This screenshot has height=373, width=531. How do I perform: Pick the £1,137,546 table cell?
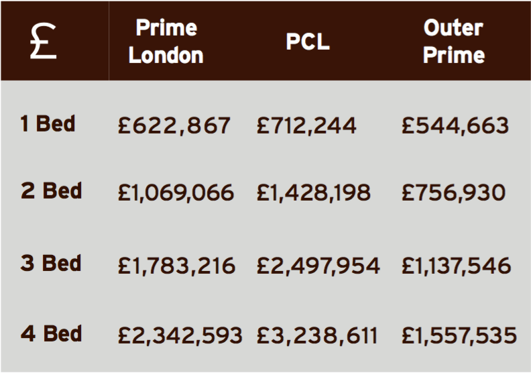pyautogui.click(x=456, y=265)
